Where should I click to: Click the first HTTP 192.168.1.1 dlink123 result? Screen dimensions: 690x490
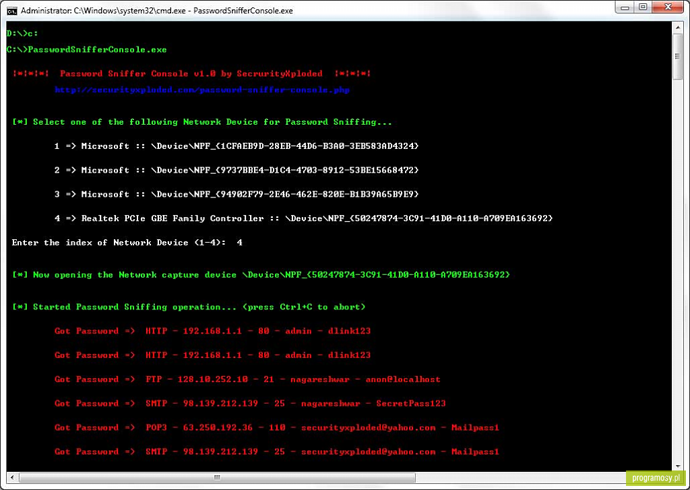click(x=212, y=331)
